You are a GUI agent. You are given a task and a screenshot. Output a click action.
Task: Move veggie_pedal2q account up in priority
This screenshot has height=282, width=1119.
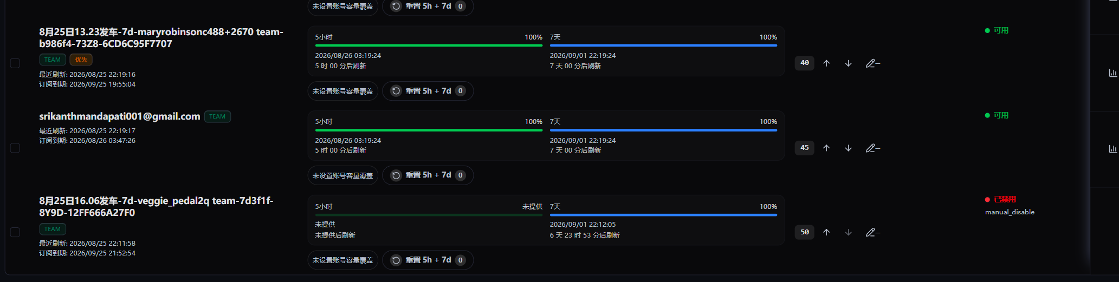click(x=826, y=232)
